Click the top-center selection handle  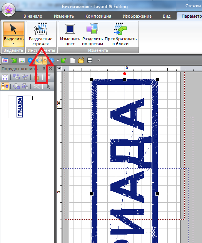click(x=124, y=79)
